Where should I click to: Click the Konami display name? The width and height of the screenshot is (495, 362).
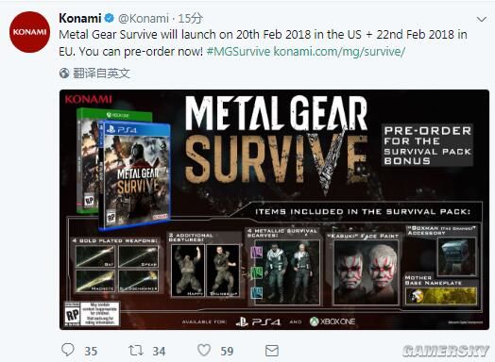(80, 18)
